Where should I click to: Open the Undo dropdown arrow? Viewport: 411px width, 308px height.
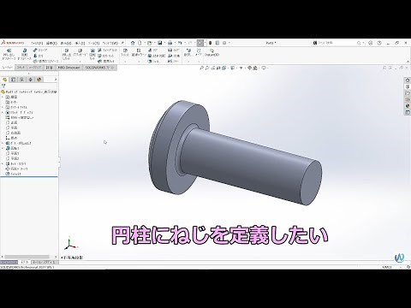184,43
